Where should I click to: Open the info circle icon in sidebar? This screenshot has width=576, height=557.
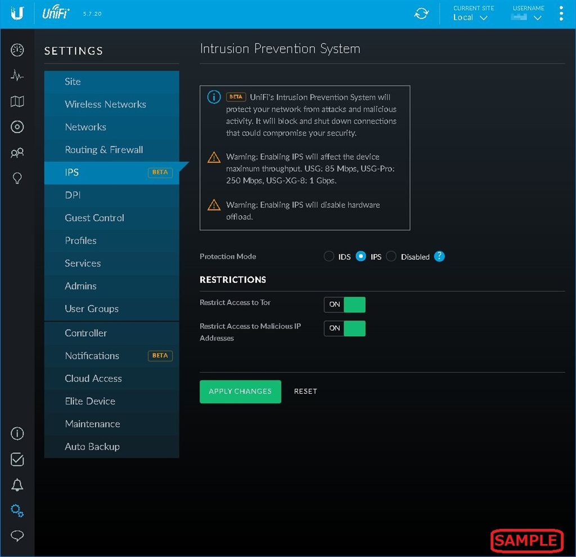pos(17,434)
